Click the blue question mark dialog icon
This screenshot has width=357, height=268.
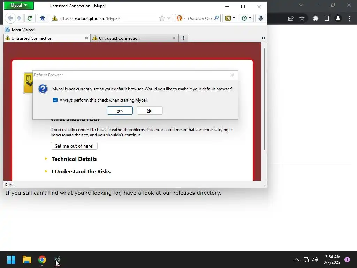coord(43,89)
